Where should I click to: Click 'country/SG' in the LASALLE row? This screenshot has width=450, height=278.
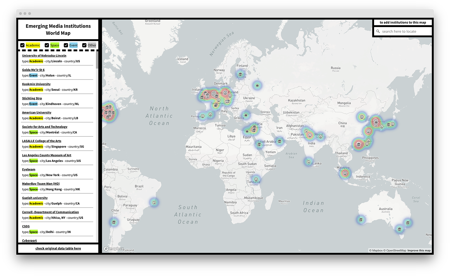[76, 147]
